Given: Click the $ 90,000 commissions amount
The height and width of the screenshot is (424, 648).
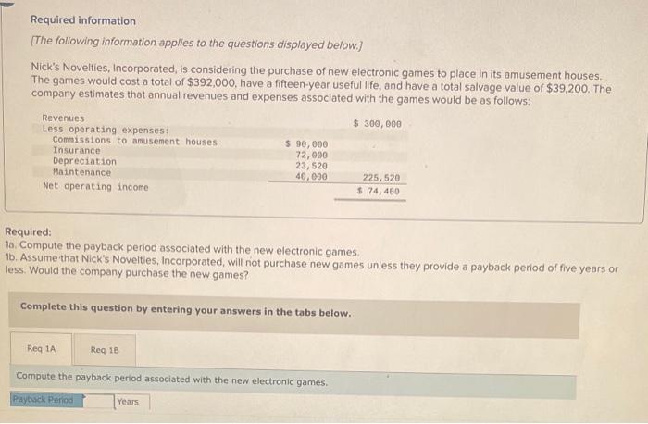Looking at the screenshot, I should 305,144.
